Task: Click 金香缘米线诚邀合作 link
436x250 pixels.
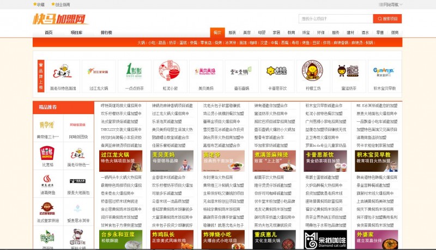Action: [x=168, y=177]
